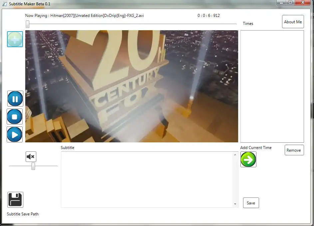Pause the video playback

tap(15, 99)
